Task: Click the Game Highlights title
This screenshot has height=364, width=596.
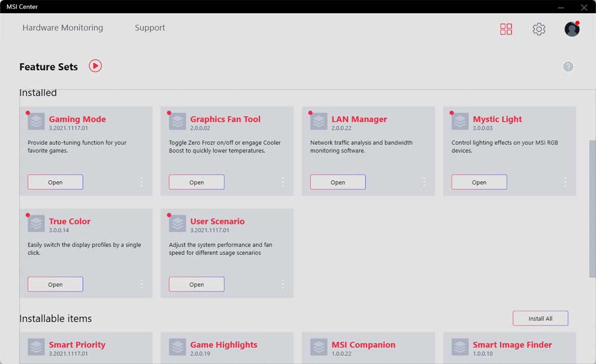Action: coord(223,344)
